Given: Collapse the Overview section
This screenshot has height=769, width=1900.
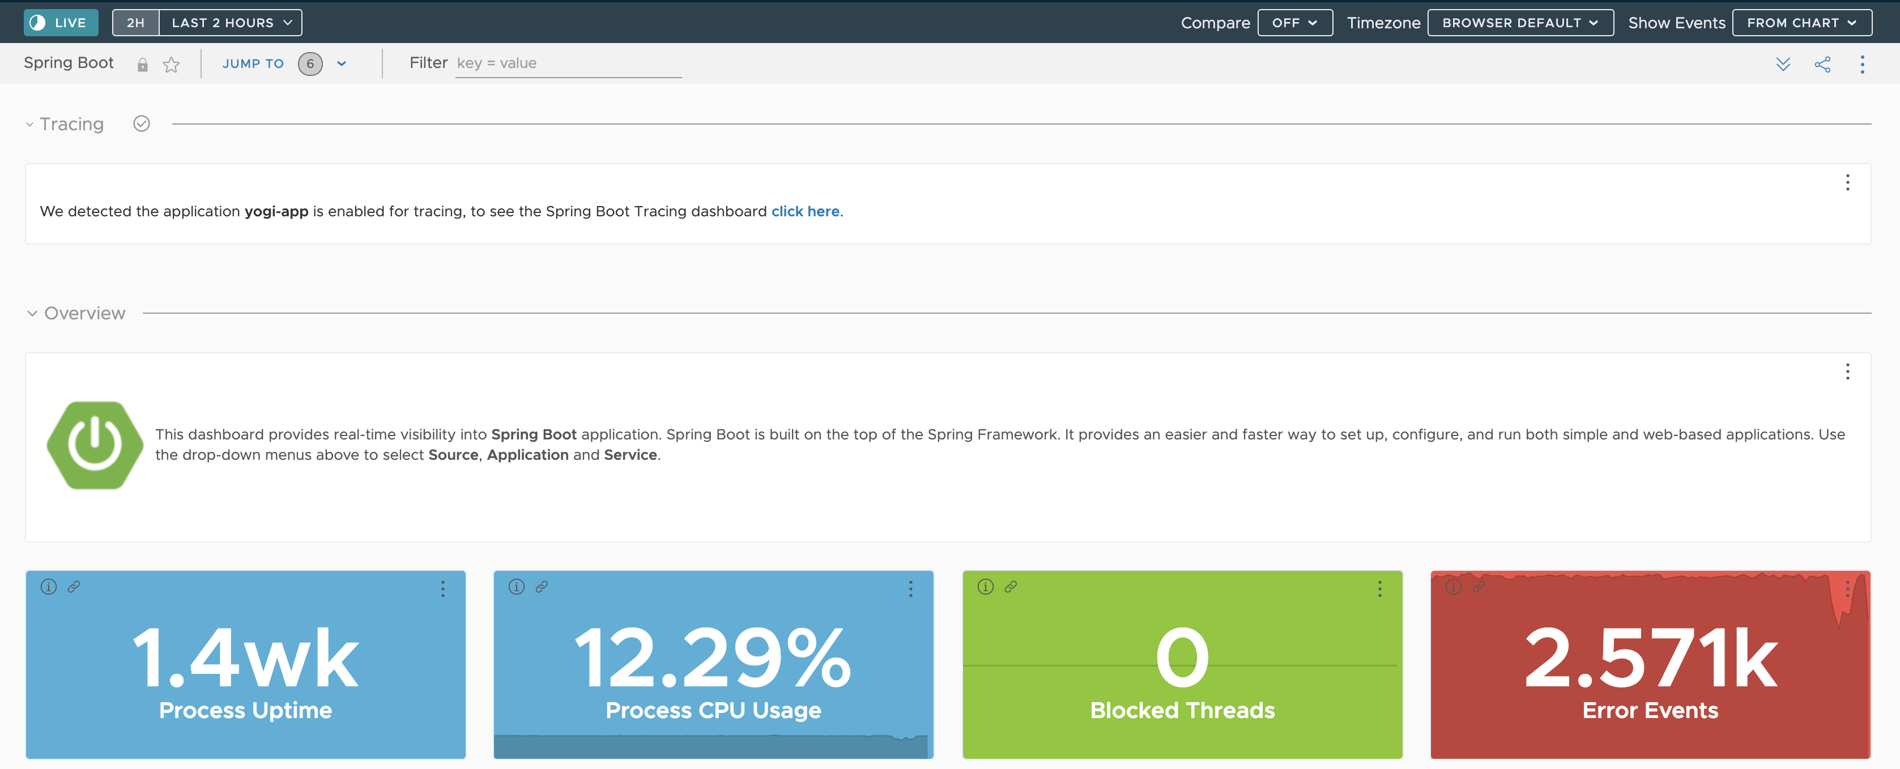Looking at the screenshot, I should (x=32, y=313).
